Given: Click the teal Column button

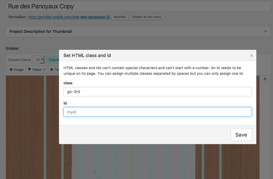Looking at the screenshot, I should tap(52, 60).
